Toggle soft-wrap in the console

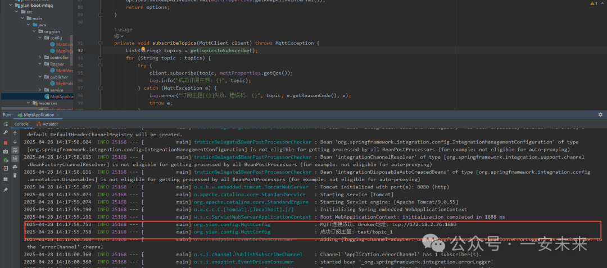pos(15,150)
